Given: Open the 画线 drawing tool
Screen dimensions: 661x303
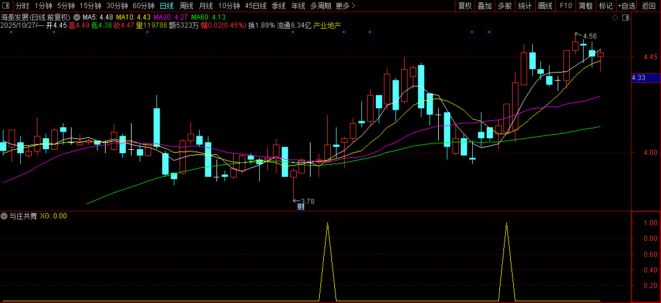Looking at the screenshot, I should [545, 6].
